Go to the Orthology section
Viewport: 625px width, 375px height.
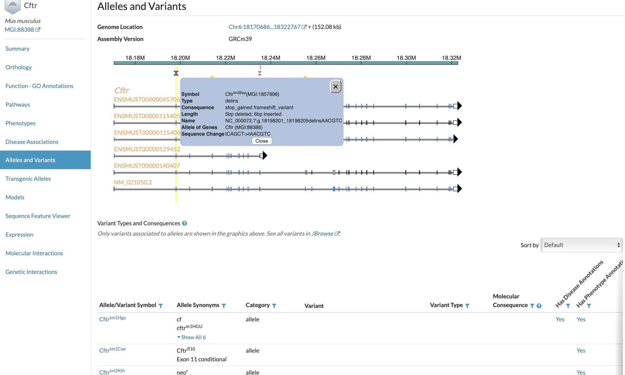(x=18, y=67)
